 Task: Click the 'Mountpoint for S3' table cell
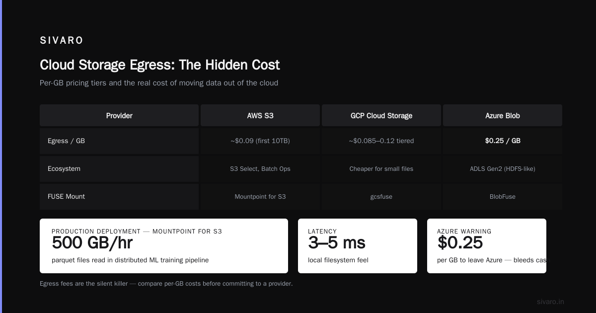[260, 197]
